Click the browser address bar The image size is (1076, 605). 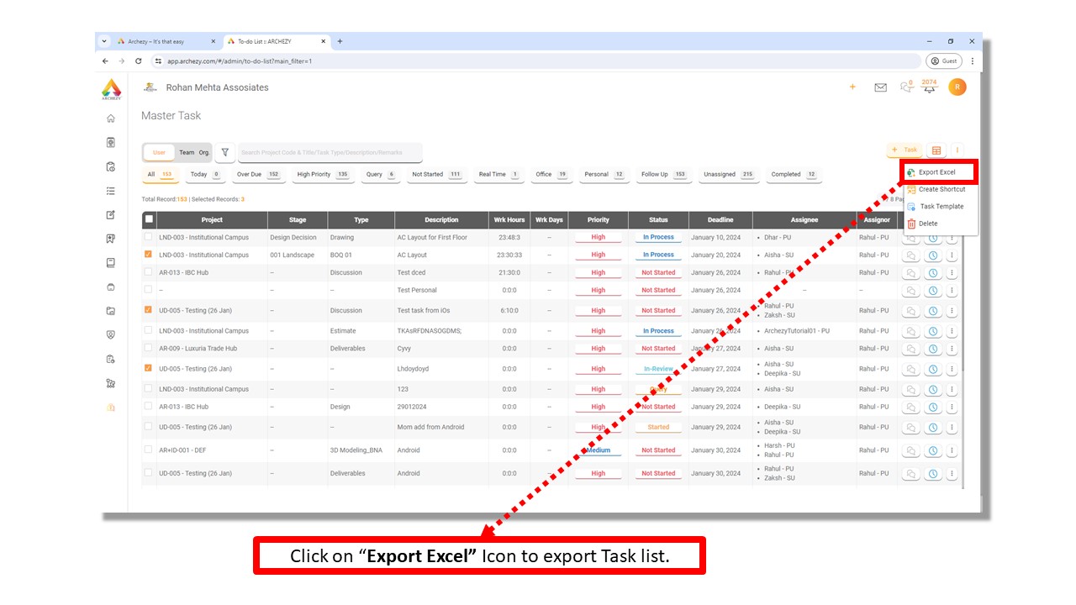pyautogui.click(x=535, y=60)
